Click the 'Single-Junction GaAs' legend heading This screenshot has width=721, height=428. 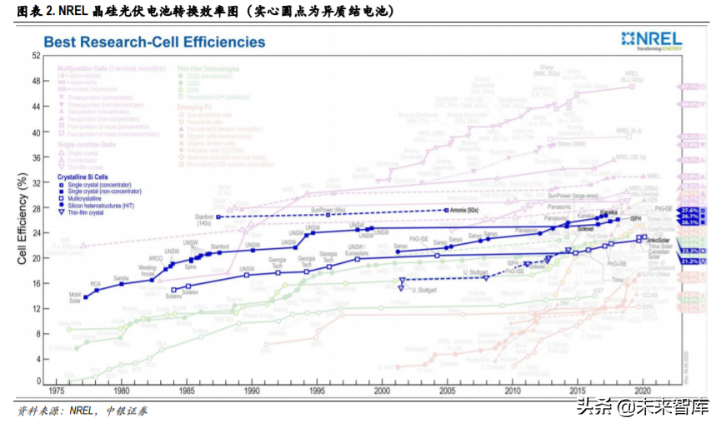pos(87,145)
